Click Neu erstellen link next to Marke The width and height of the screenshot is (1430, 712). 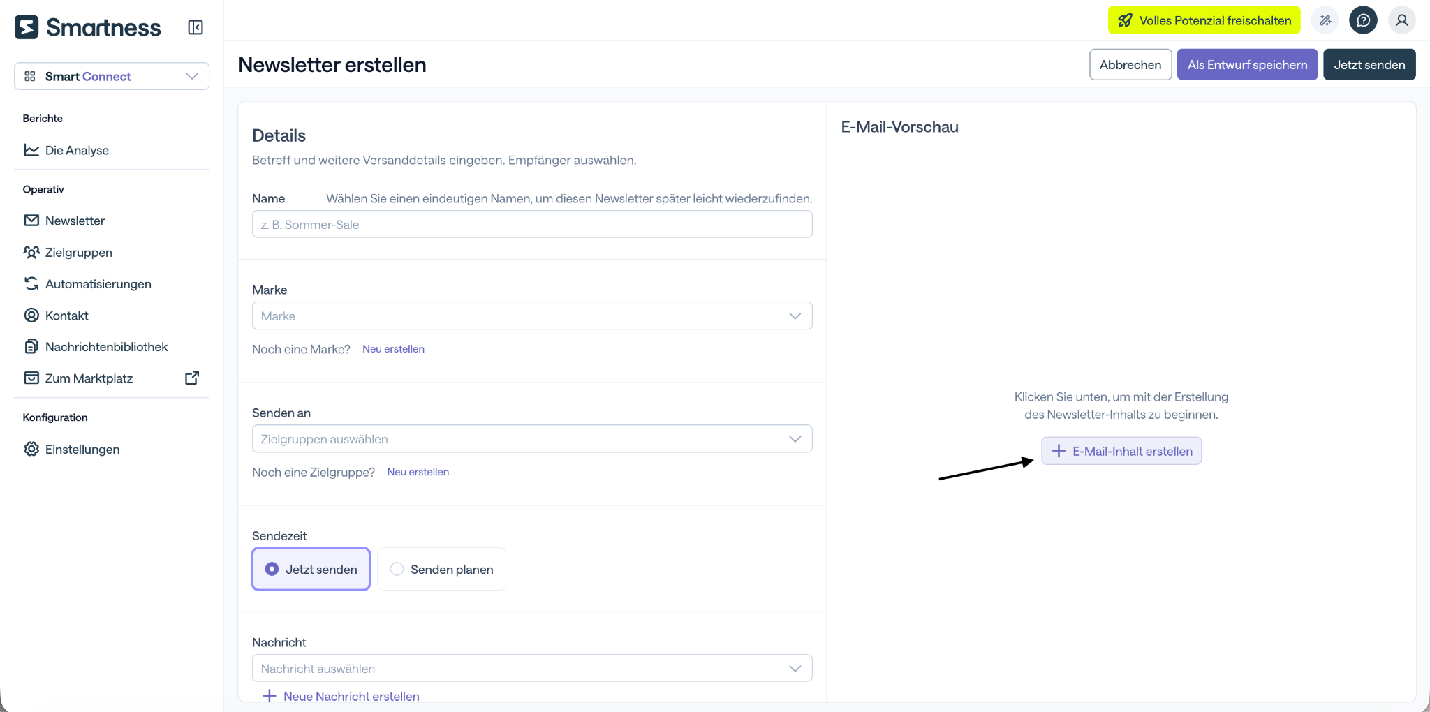393,349
